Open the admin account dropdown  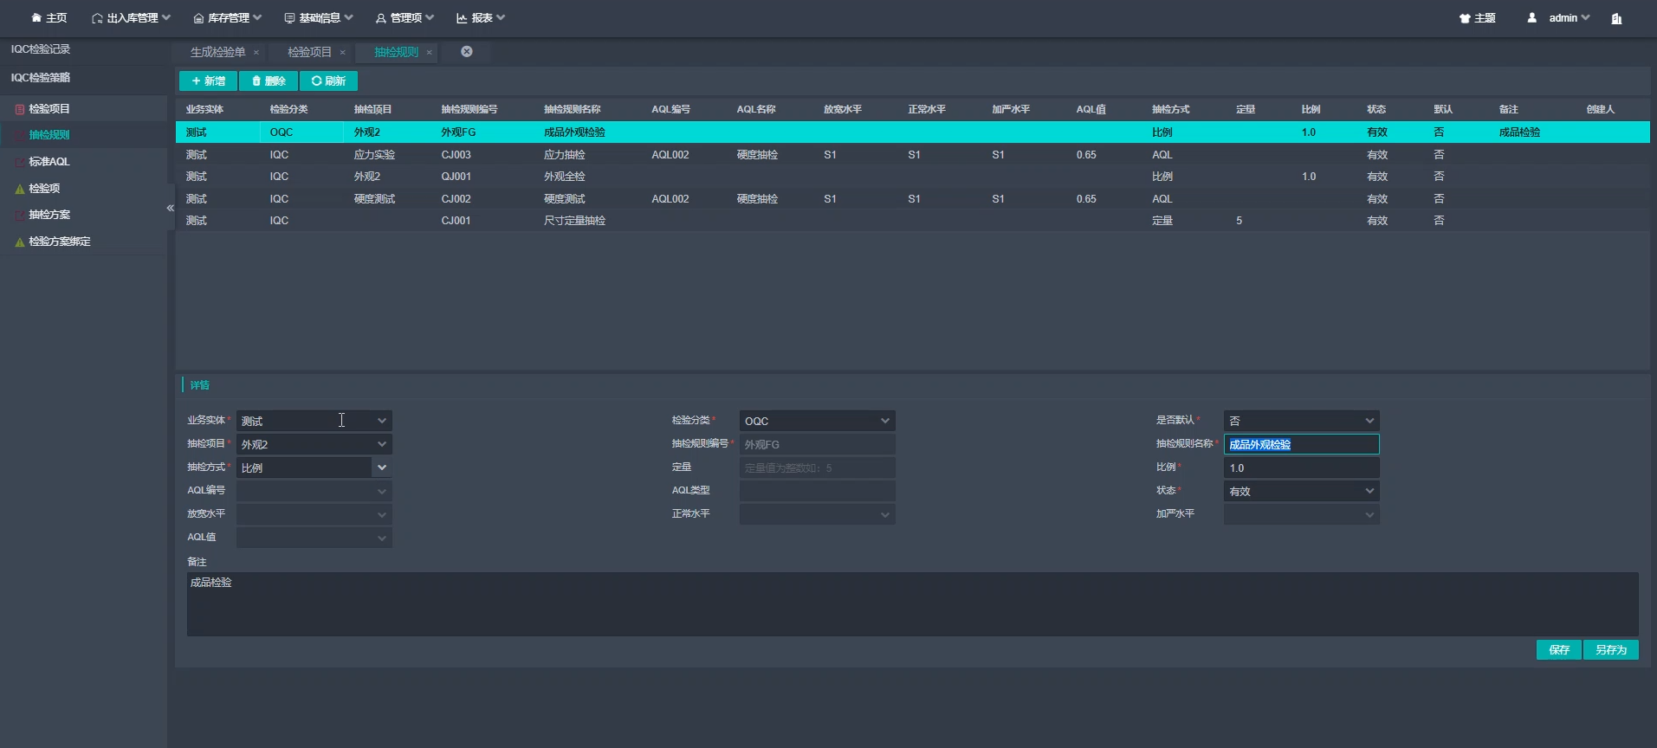[x=1569, y=18]
